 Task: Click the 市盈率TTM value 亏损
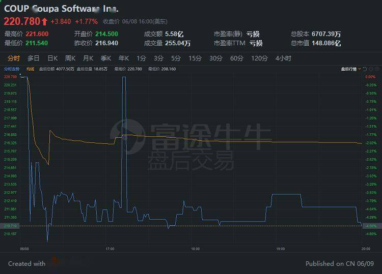256,43
